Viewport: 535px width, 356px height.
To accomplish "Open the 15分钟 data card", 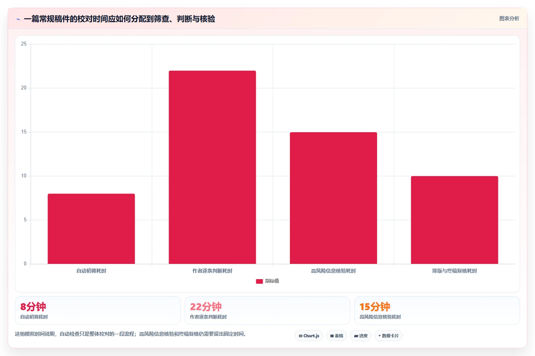I will (x=437, y=310).
